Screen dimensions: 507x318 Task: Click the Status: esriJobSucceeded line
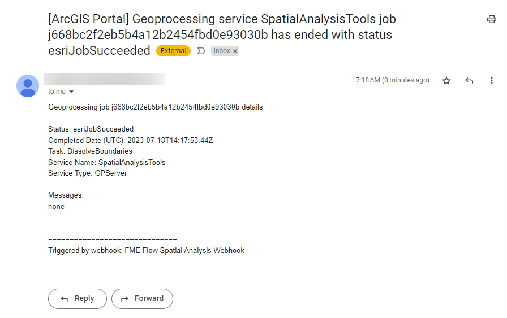91,129
